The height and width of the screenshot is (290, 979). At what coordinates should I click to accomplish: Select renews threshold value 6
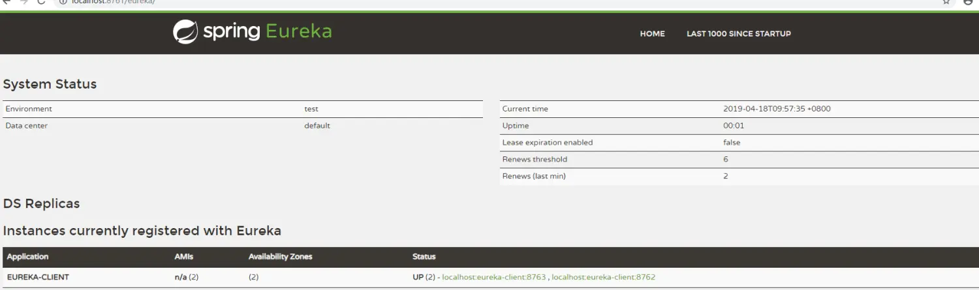click(x=726, y=159)
